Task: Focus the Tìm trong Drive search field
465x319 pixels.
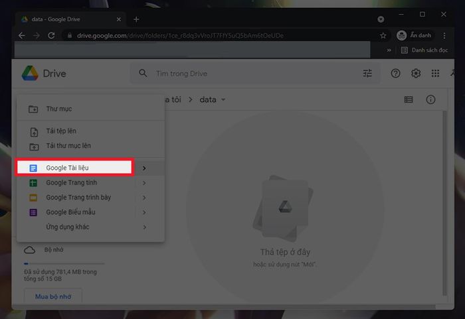Action: pyautogui.click(x=255, y=73)
